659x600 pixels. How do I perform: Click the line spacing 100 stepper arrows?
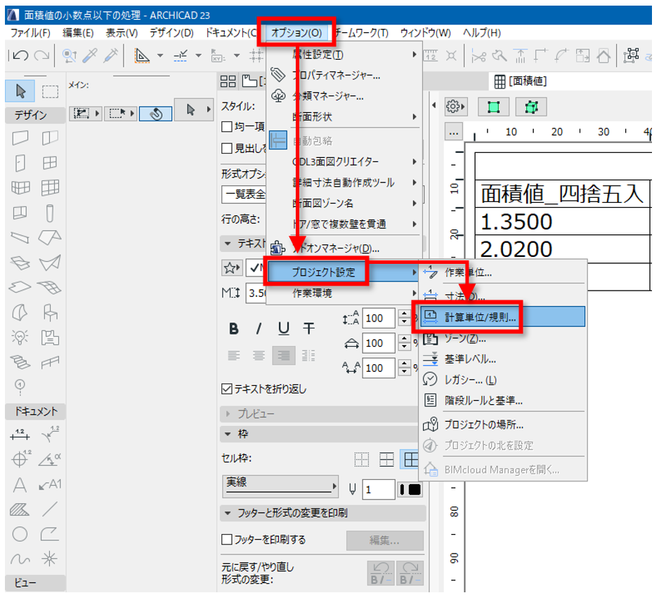(404, 319)
